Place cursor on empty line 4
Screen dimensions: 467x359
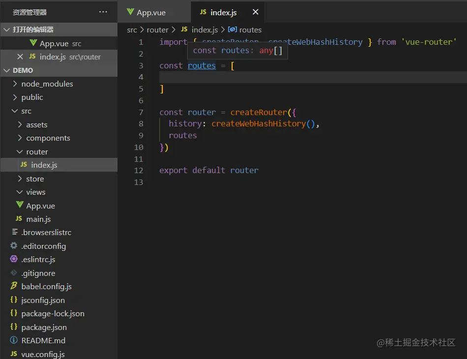(313, 77)
